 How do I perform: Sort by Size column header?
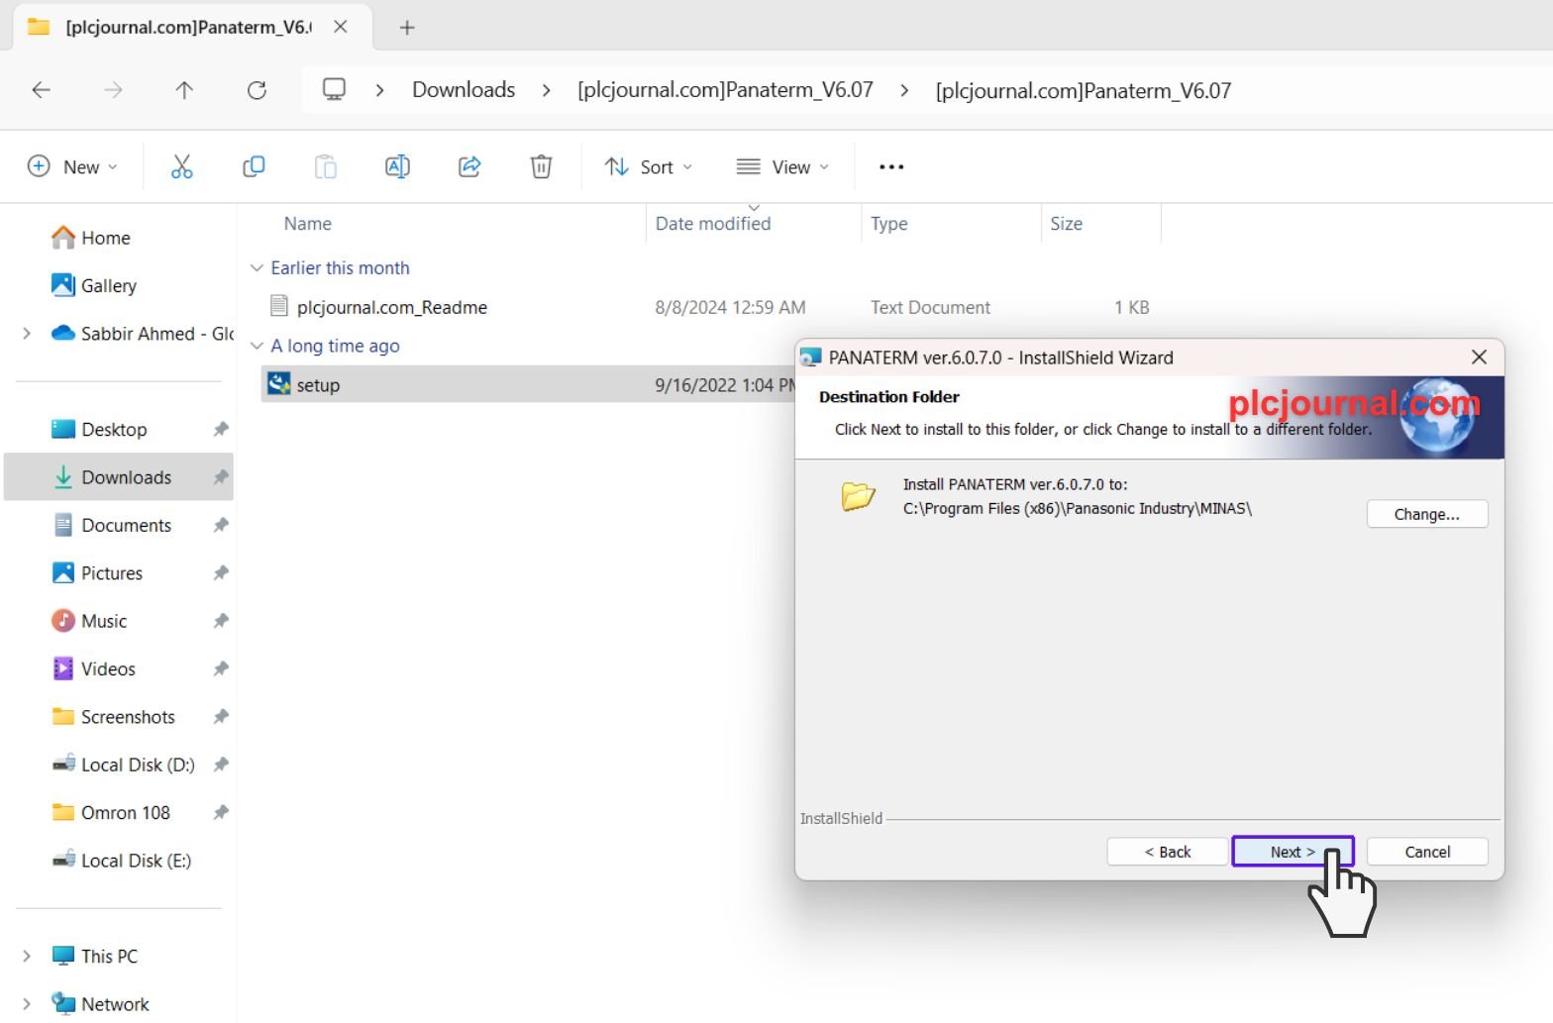tap(1066, 224)
